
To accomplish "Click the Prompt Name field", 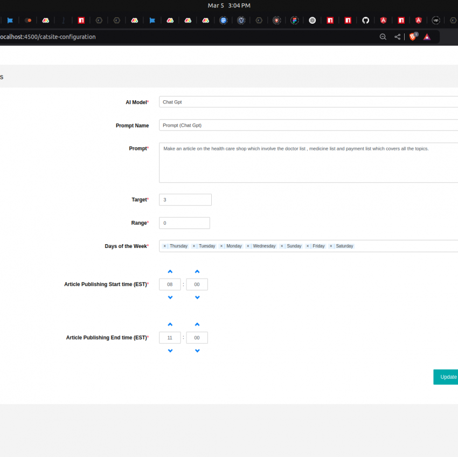I will 308,125.
